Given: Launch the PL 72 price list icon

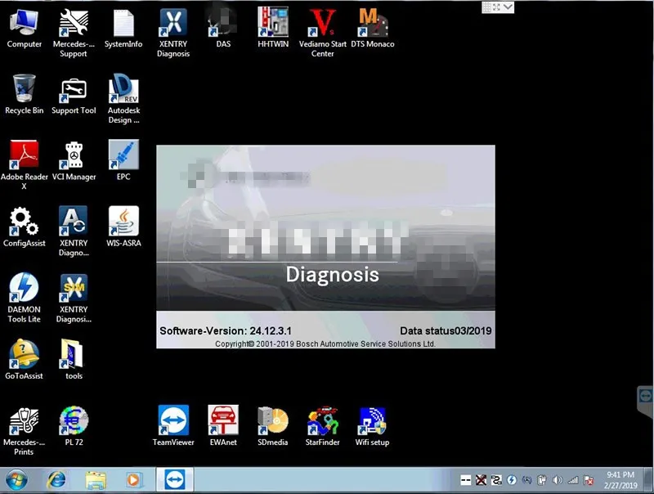Looking at the screenshot, I should click(x=74, y=426).
